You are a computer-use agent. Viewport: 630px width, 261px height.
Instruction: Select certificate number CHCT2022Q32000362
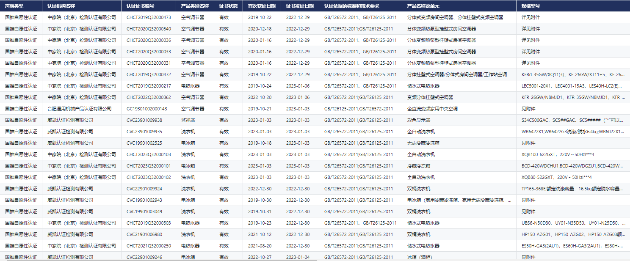149,97
